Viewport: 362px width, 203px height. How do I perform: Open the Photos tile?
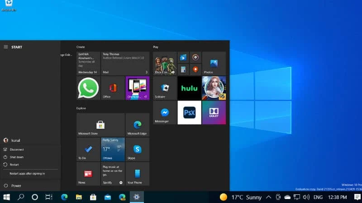click(214, 63)
